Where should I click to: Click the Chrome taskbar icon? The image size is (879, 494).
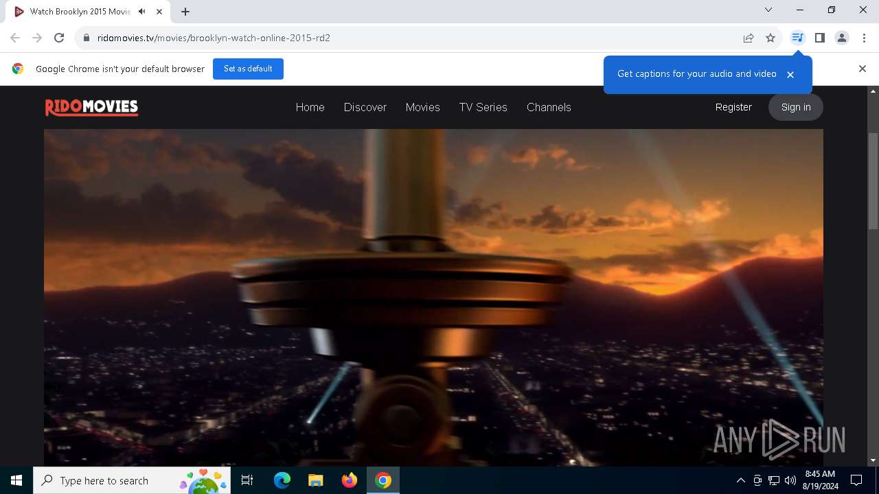(x=383, y=480)
